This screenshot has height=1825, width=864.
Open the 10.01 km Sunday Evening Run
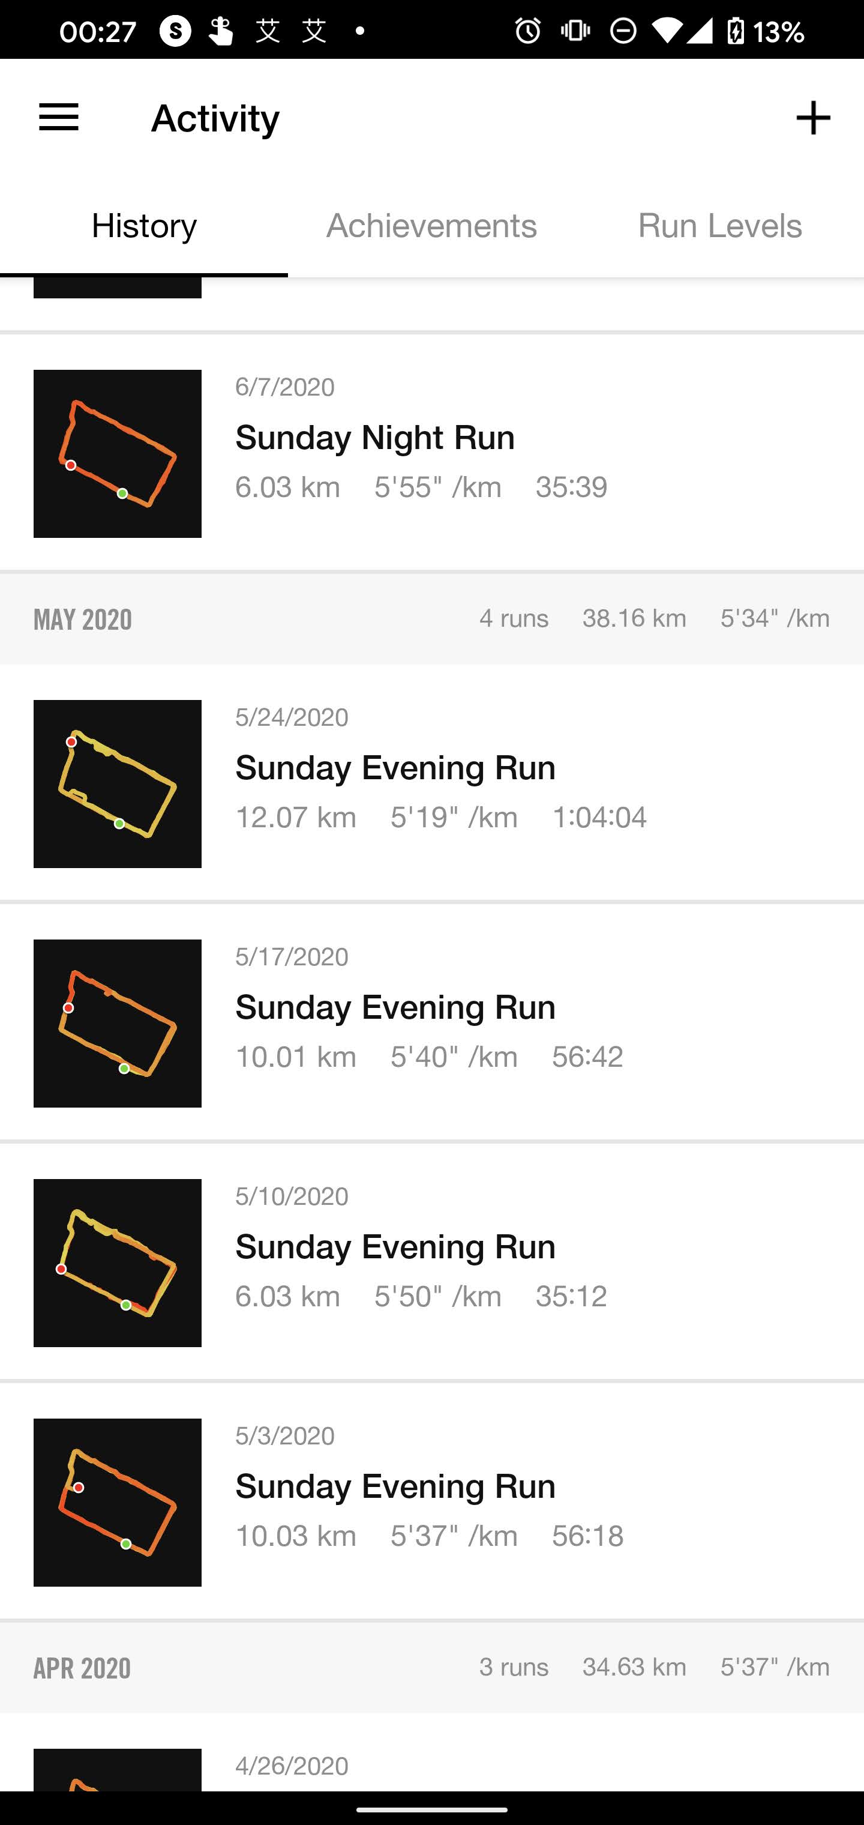395,1007
